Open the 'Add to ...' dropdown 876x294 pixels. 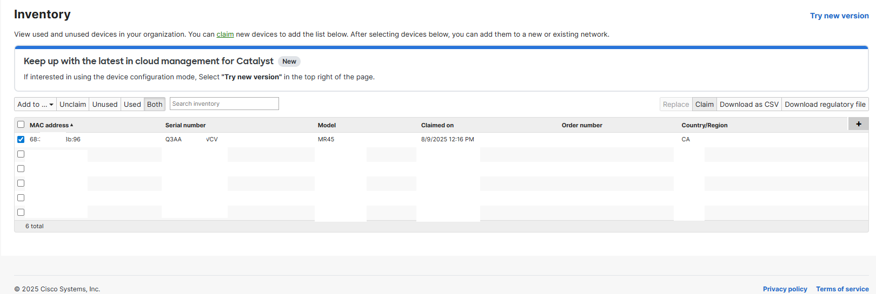click(35, 104)
